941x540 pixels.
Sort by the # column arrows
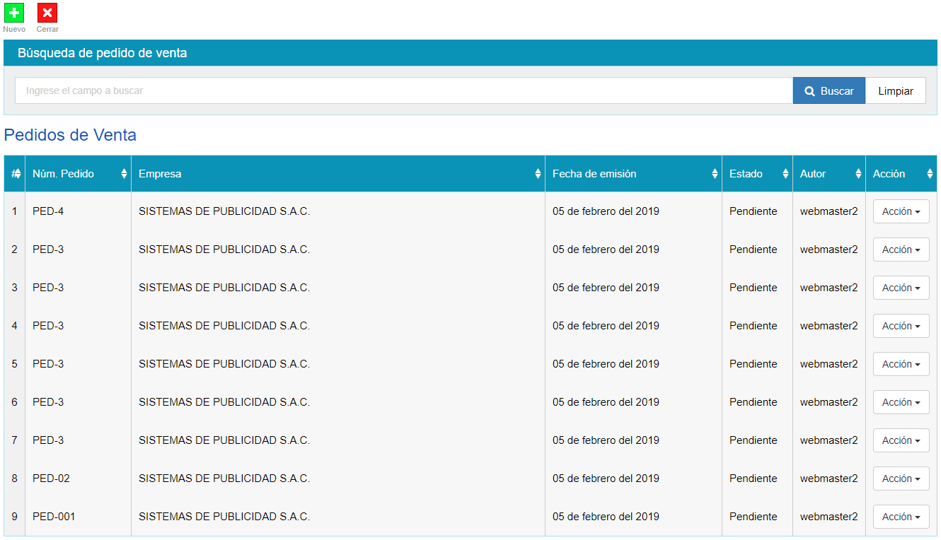pyautogui.click(x=18, y=174)
